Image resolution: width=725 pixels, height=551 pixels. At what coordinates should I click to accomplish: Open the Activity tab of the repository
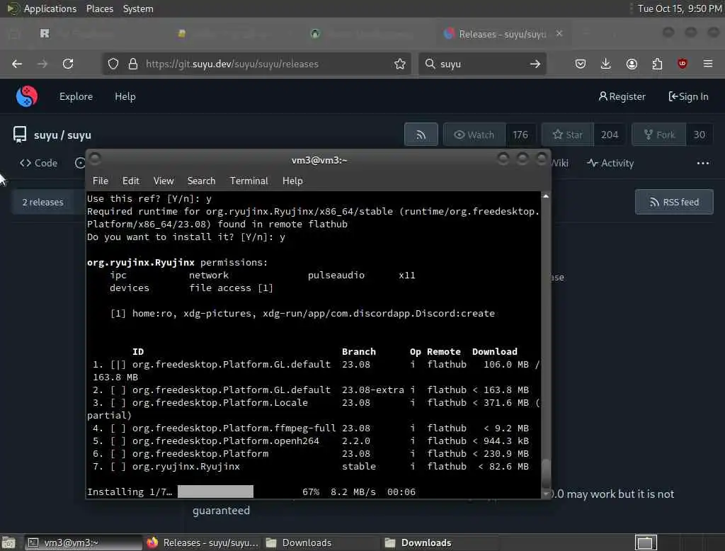click(610, 163)
